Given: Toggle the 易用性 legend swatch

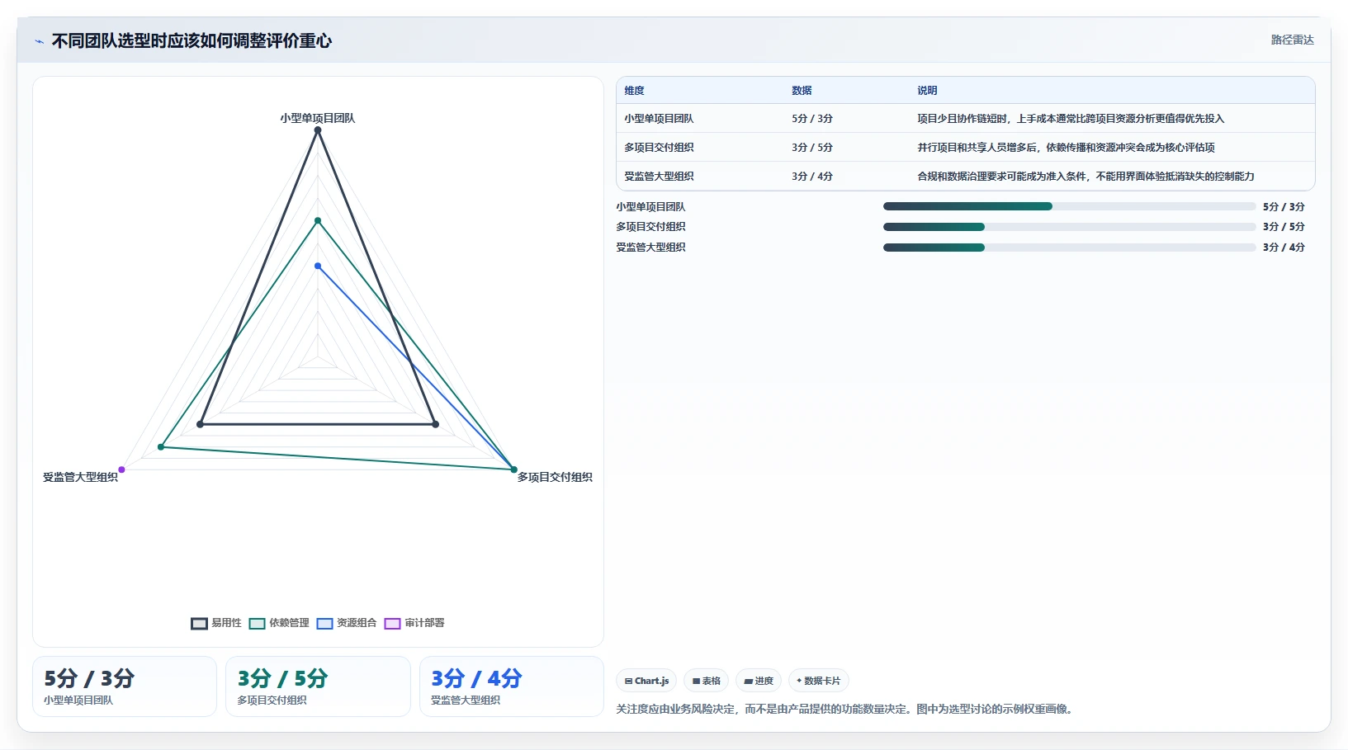Looking at the screenshot, I should (199, 624).
